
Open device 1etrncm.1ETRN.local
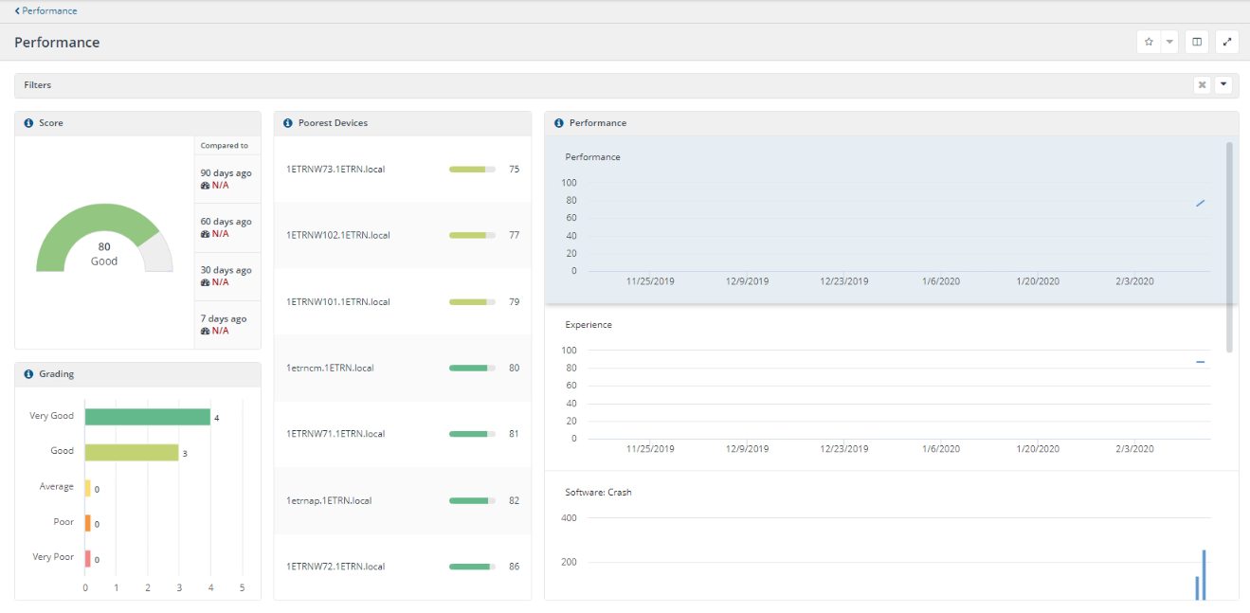pos(330,368)
